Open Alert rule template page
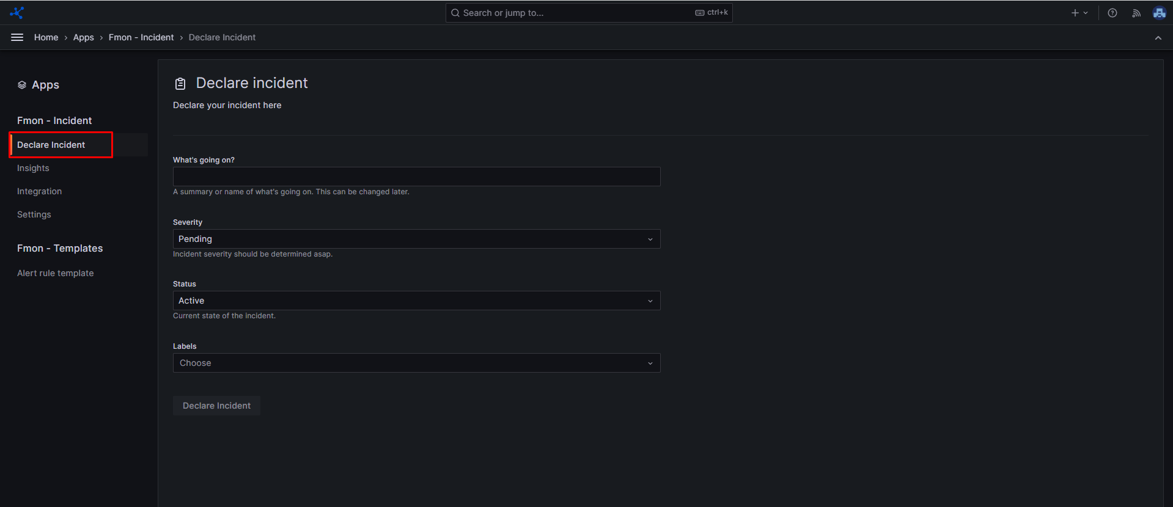 [56, 273]
